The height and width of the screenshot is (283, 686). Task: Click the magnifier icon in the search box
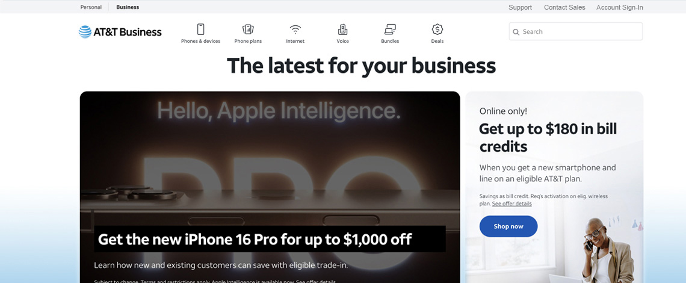click(x=516, y=32)
